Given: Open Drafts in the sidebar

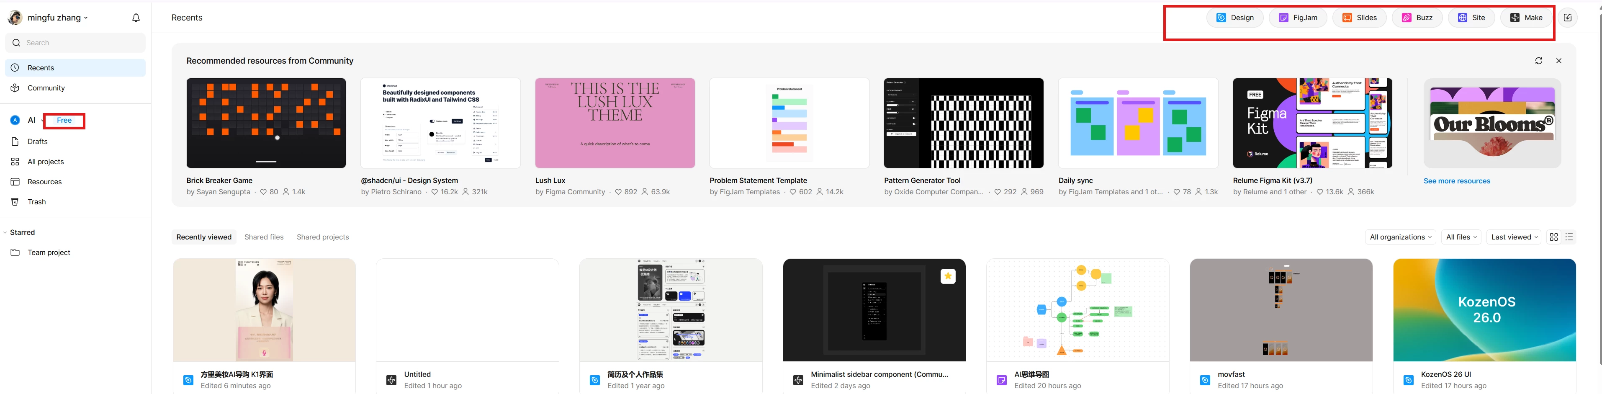Looking at the screenshot, I should [75, 141].
